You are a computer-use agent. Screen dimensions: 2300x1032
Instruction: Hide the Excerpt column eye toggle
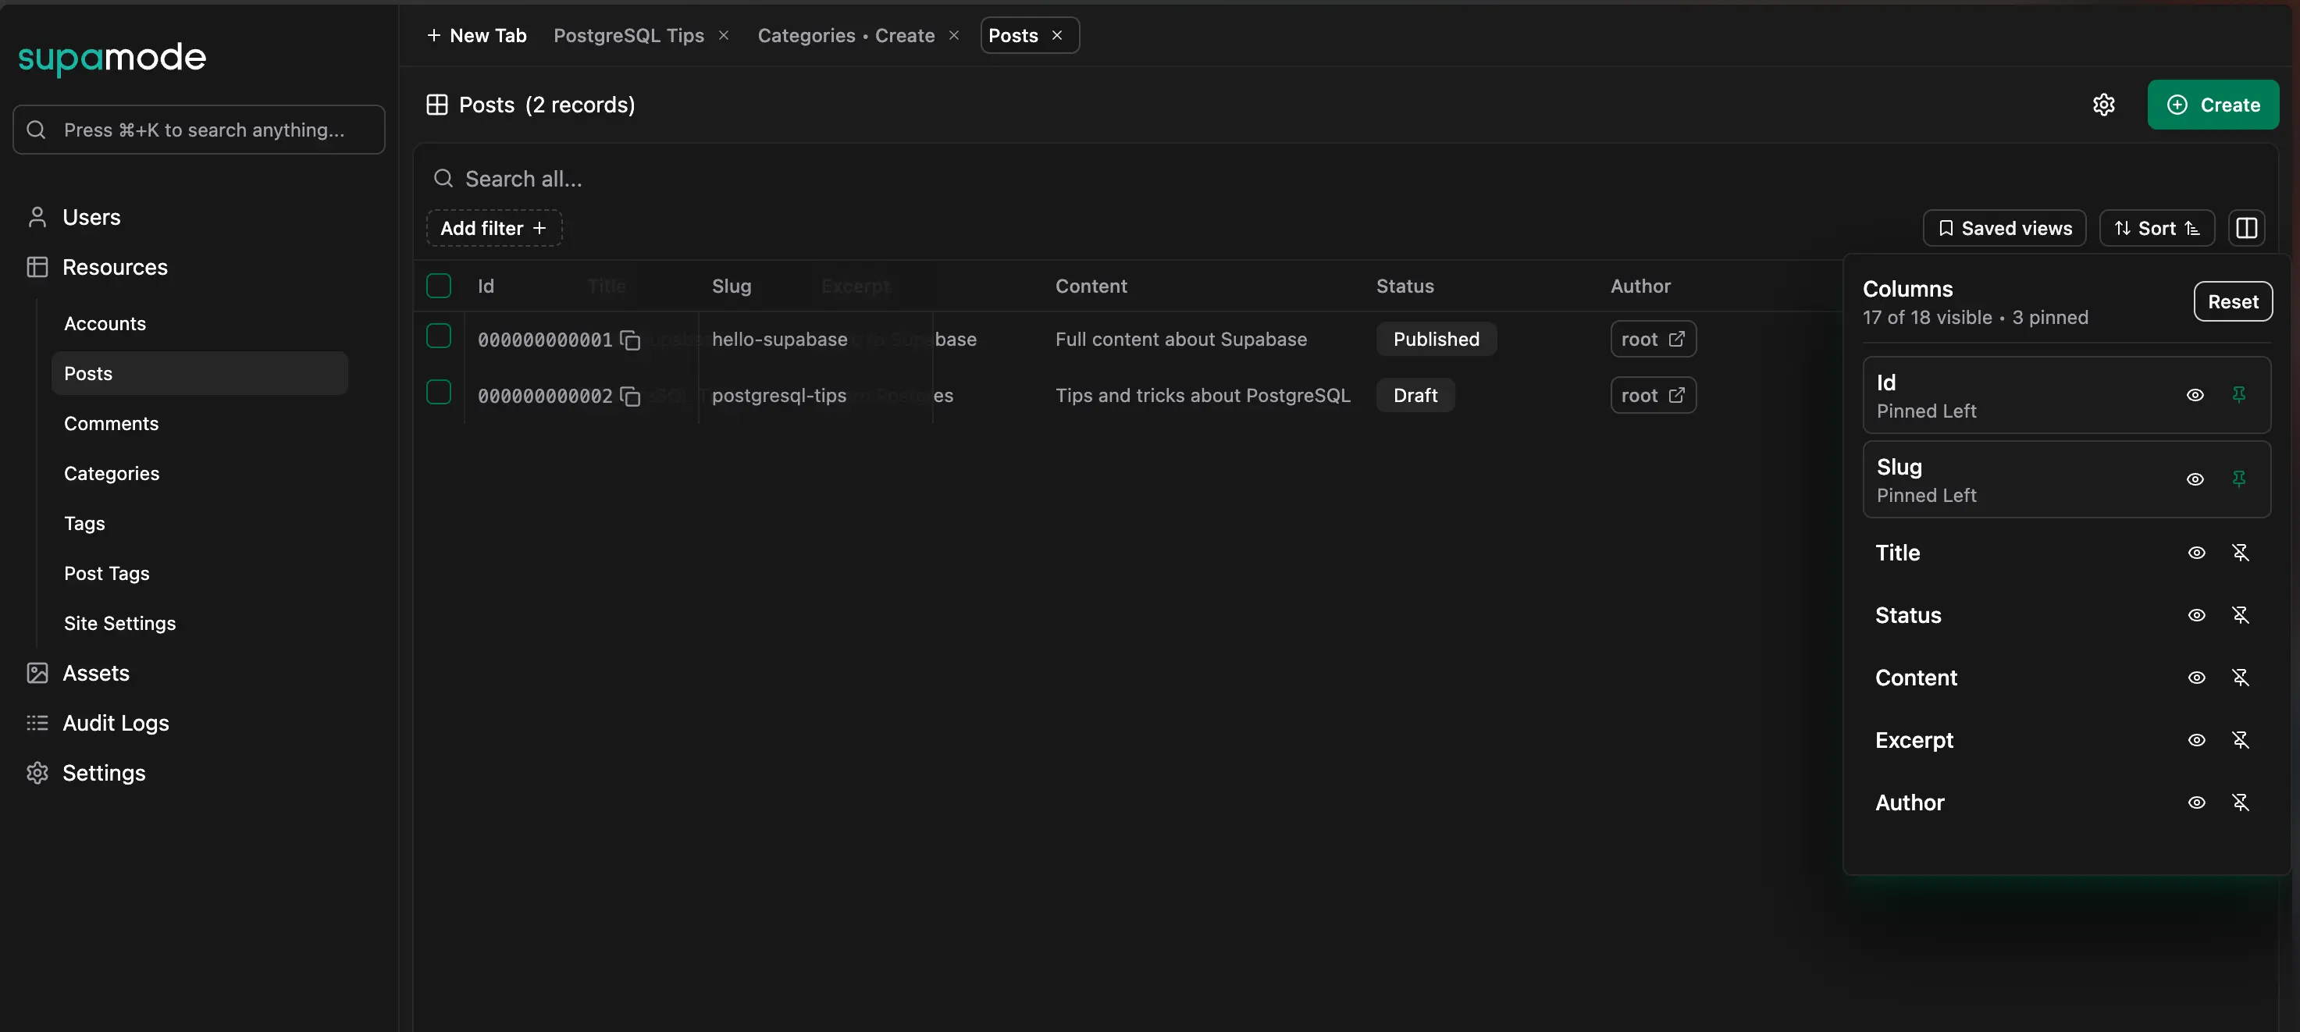pos(2196,740)
